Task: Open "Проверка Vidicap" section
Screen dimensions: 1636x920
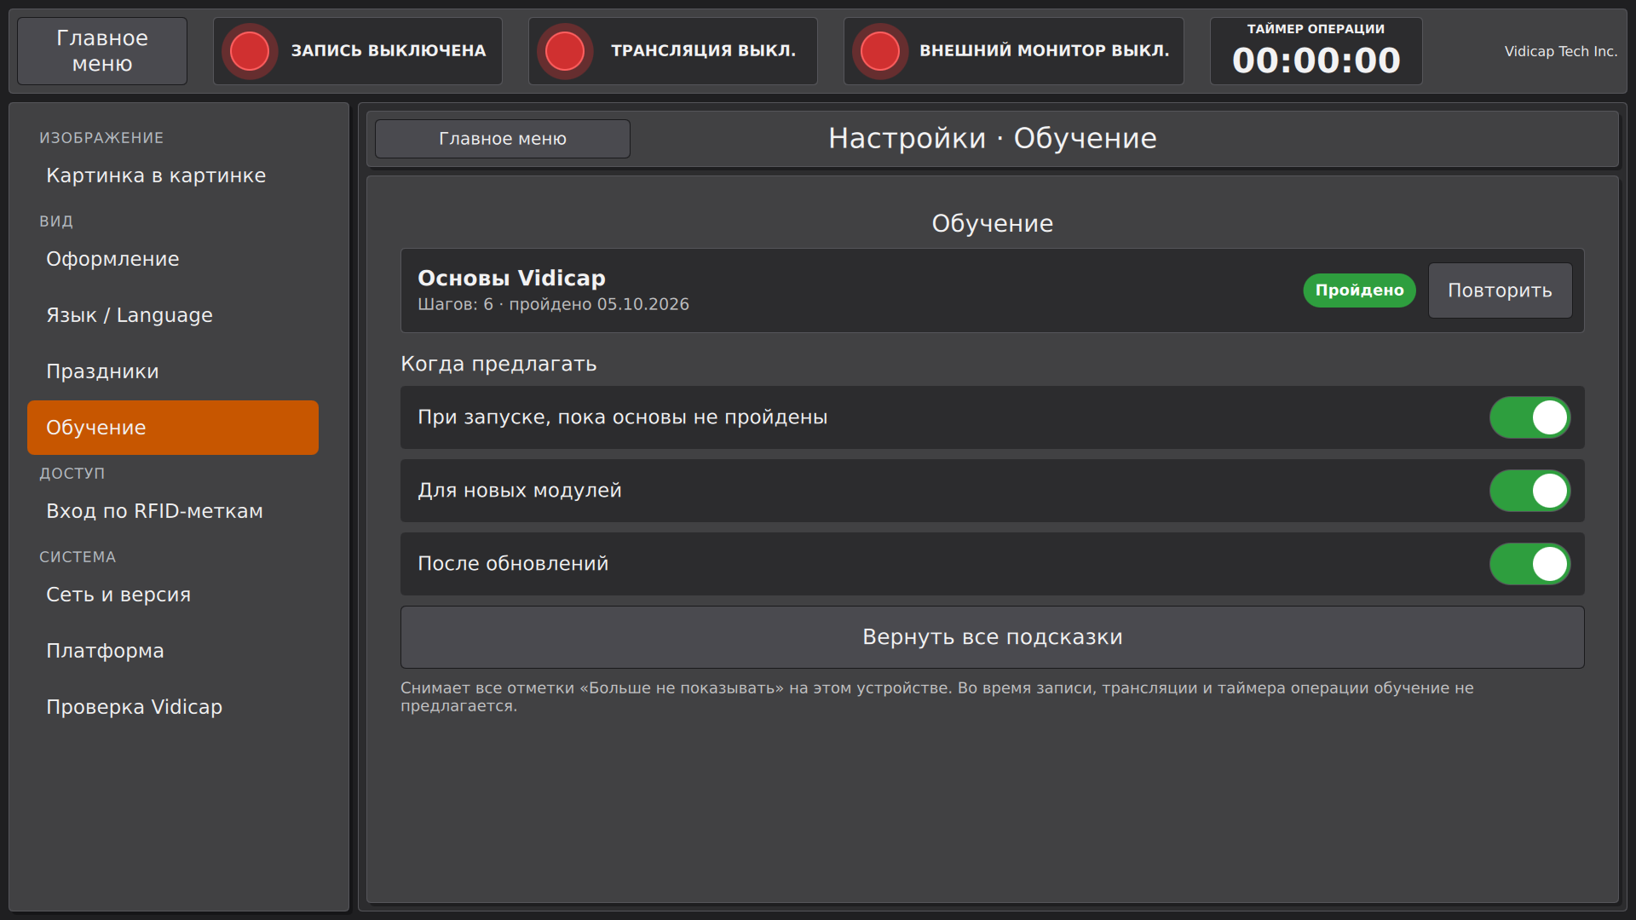Action: 173,707
